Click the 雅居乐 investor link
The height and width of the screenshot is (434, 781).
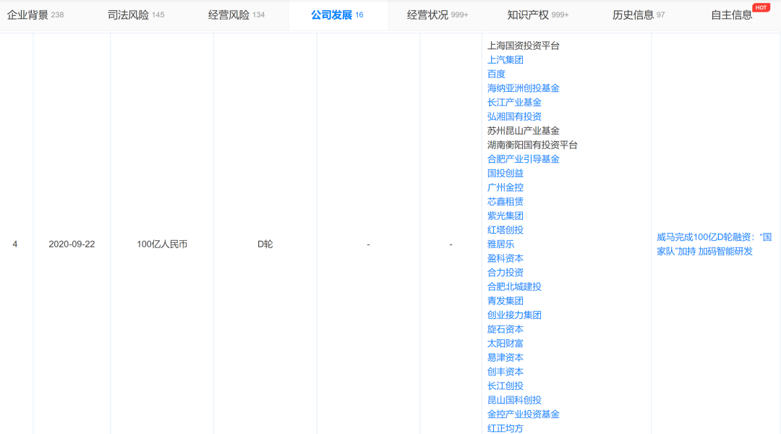(x=501, y=244)
